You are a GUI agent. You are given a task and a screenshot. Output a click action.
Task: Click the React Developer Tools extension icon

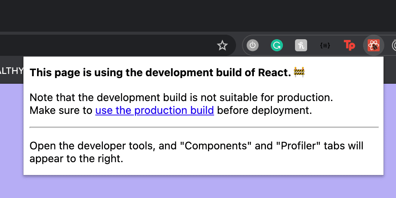(x=374, y=46)
